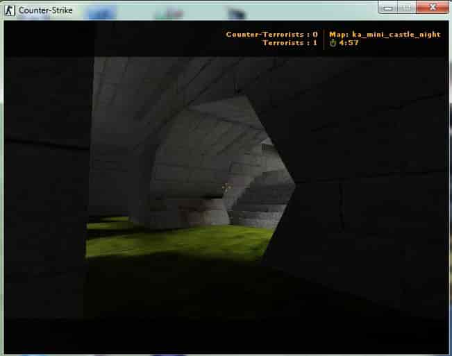Click the stone pillar base above the grass
The width and height of the screenshot is (452, 356).
coord(202,212)
